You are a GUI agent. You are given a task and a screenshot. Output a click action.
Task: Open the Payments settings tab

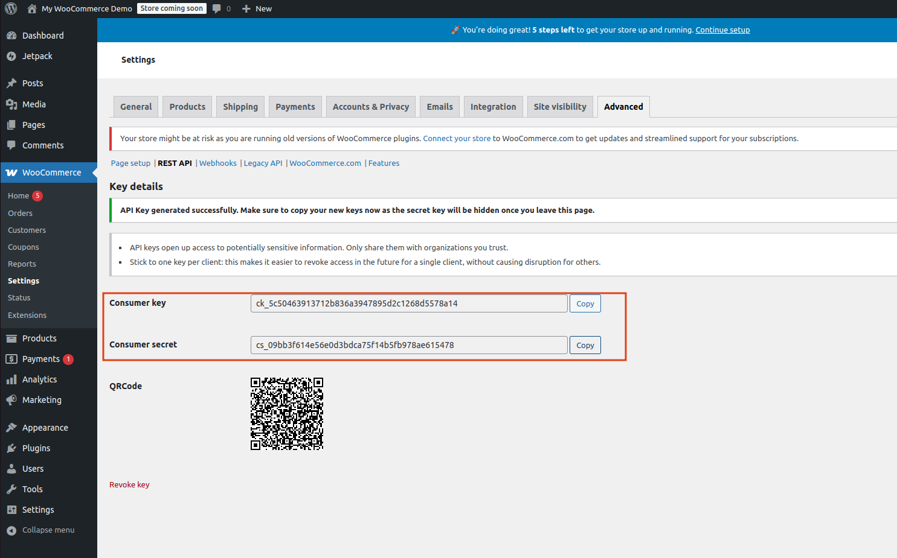pyautogui.click(x=295, y=107)
